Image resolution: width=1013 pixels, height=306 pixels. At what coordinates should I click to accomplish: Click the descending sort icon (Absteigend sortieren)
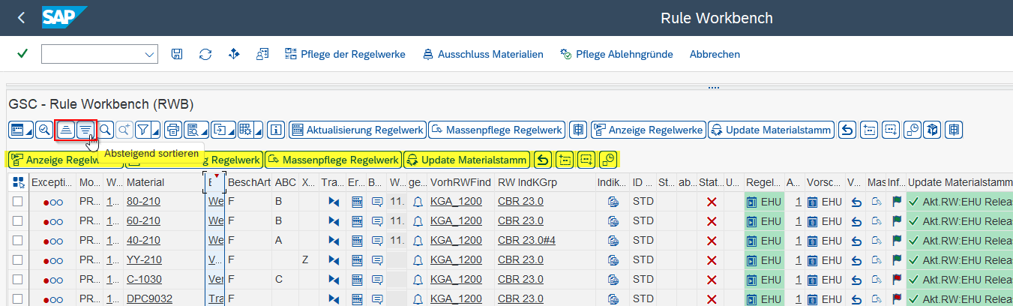click(x=86, y=130)
